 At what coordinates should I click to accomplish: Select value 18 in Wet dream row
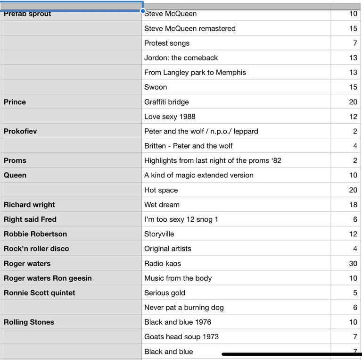coord(346,204)
